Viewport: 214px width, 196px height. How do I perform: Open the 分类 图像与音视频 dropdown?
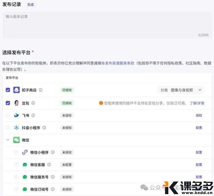[x=181, y=90]
